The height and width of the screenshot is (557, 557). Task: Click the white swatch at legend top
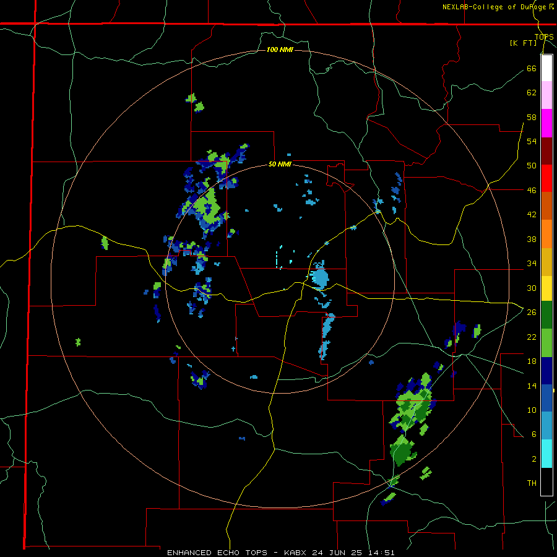point(546,68)
